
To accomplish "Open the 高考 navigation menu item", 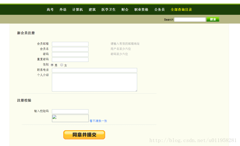I will coord(50,10).
